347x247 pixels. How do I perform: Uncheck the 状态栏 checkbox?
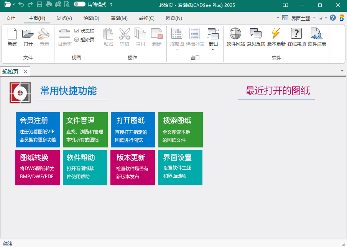click(77, 31)
